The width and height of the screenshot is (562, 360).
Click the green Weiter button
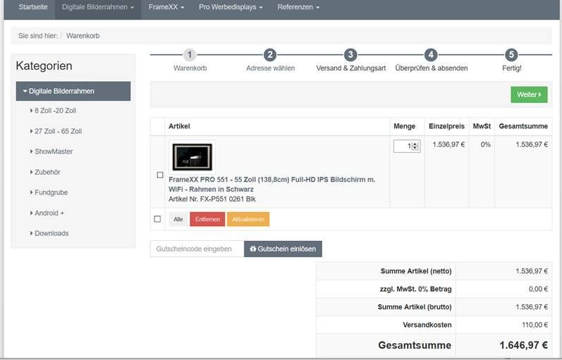tap(529, 94)
